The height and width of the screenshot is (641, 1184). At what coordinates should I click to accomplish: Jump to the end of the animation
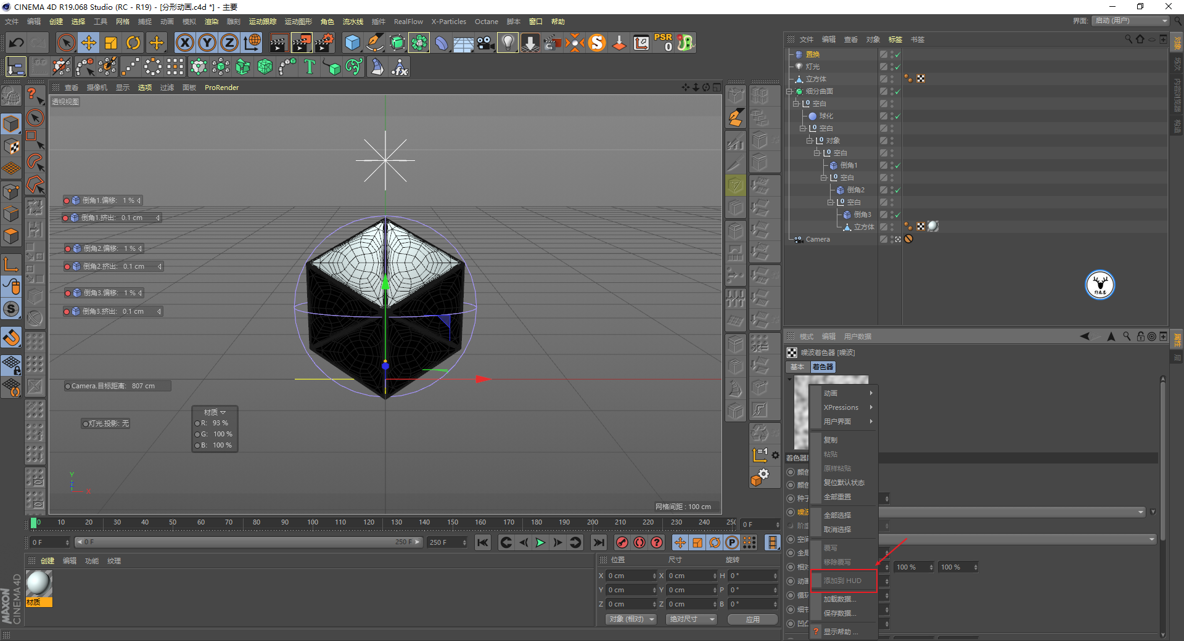(598, 542)
